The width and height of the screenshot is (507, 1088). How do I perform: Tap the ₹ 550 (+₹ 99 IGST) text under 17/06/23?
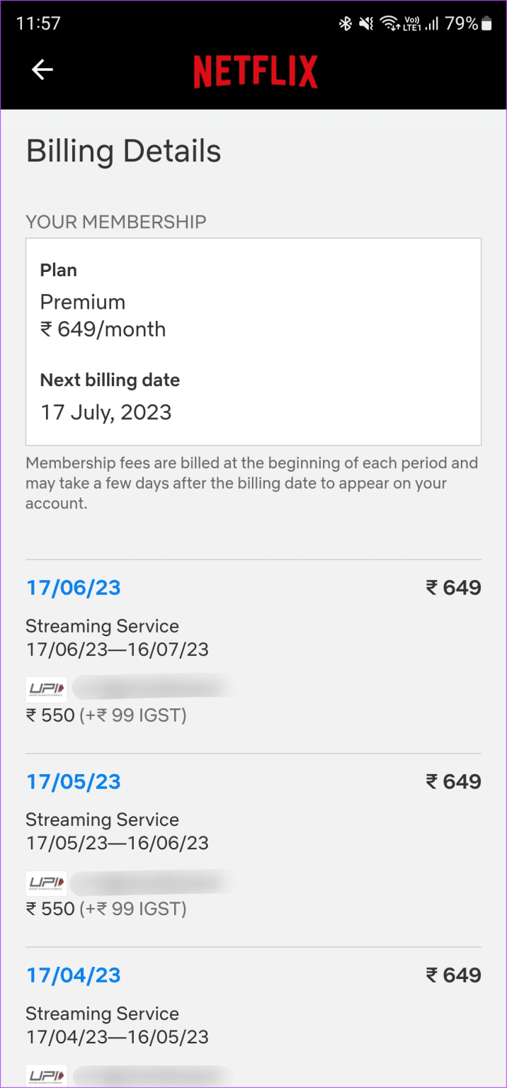click(x=106, y=715)
